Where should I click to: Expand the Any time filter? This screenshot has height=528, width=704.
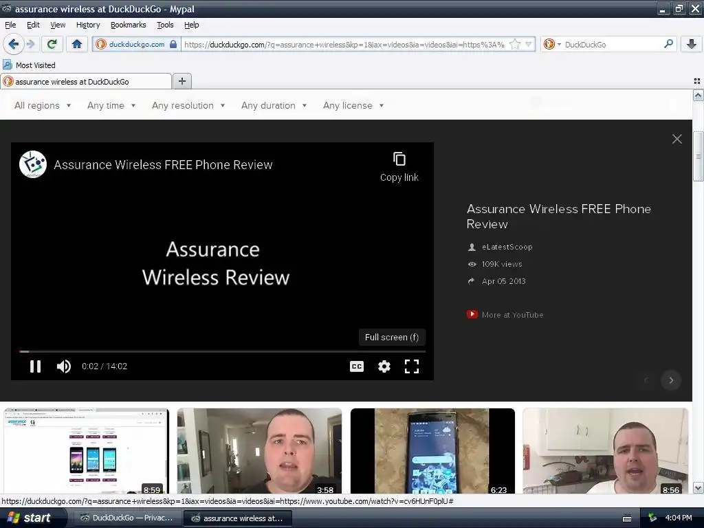[111, 105]
